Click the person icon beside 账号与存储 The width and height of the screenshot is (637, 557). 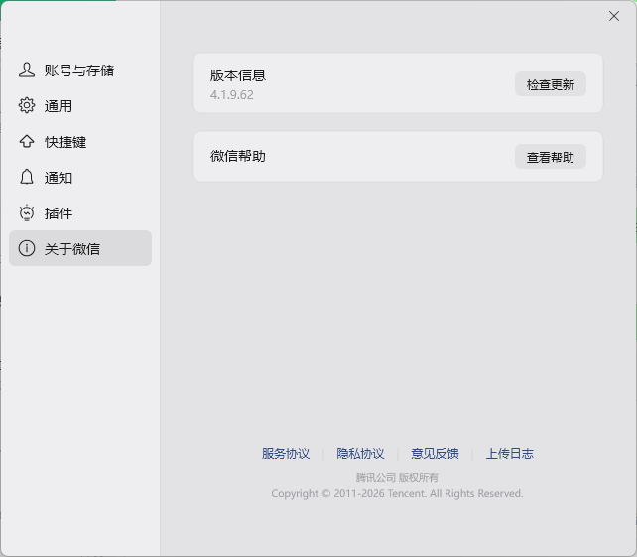(27, 70)
